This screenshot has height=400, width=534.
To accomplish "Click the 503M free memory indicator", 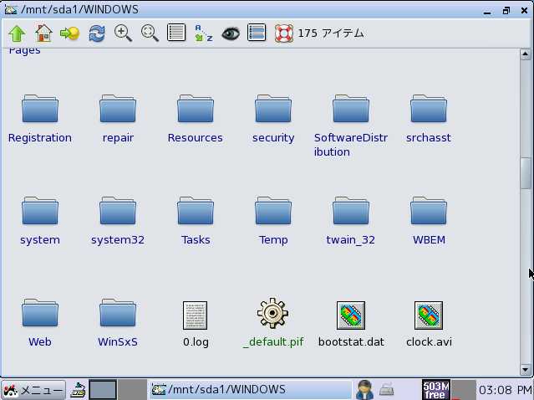I will [435, 390].
